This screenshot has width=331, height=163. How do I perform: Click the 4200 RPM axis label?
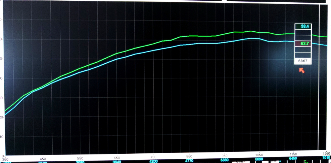153,162
